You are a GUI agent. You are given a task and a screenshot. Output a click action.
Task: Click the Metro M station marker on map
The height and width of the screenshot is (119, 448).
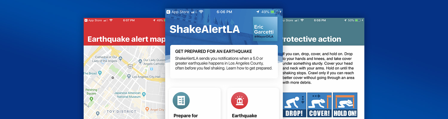tap(113, 78)
